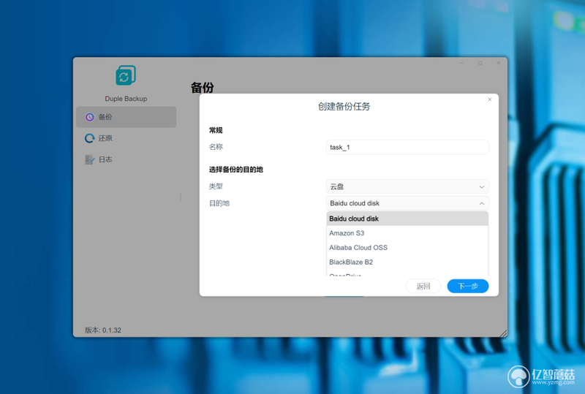
Task: Open the 类型 dropdown showing 云盘
Action: [407, 186]
